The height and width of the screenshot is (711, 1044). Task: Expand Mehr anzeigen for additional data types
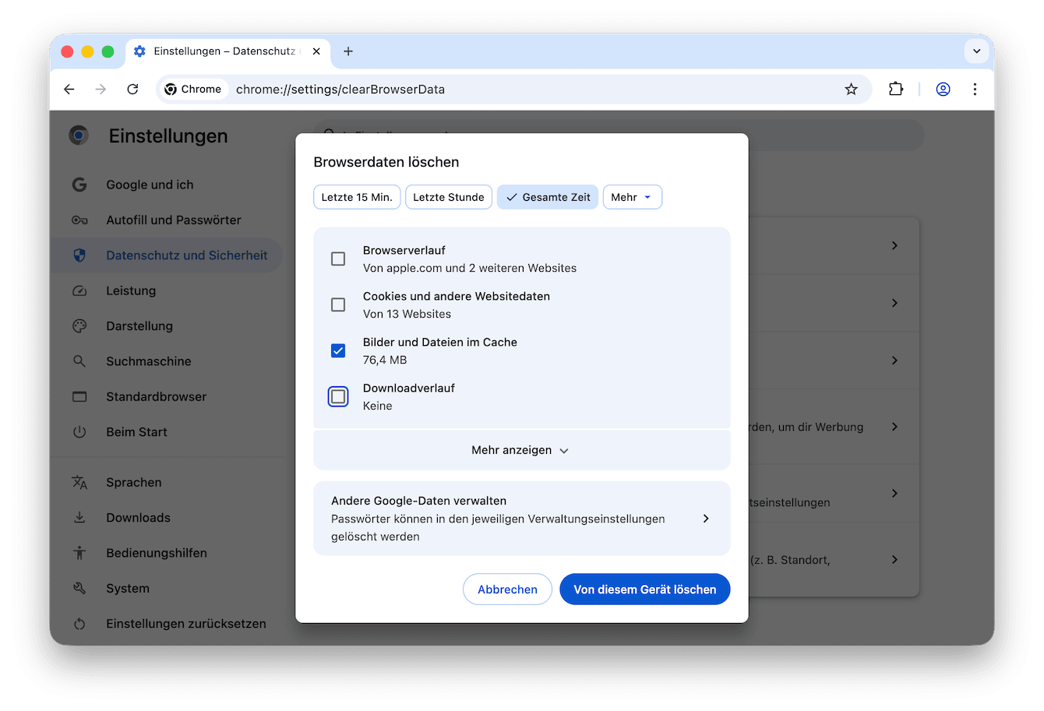(x=520, y=449)
